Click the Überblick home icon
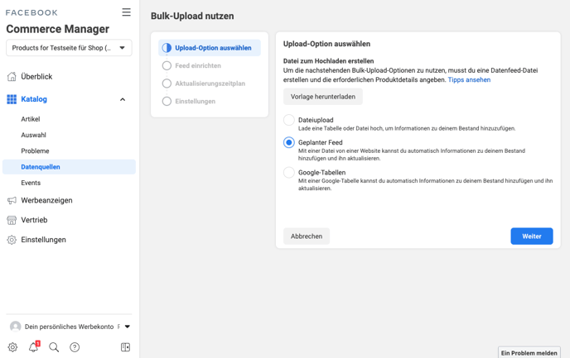 (x=12, y=77)
